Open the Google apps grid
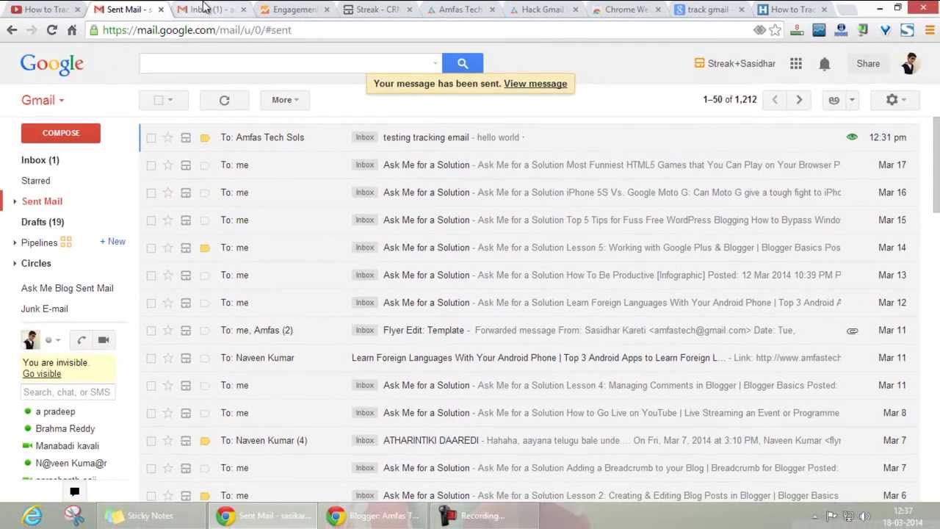Image resolution: width=940 pixels, height=529 pixels. pyautogui.click(x=796, y=64)
